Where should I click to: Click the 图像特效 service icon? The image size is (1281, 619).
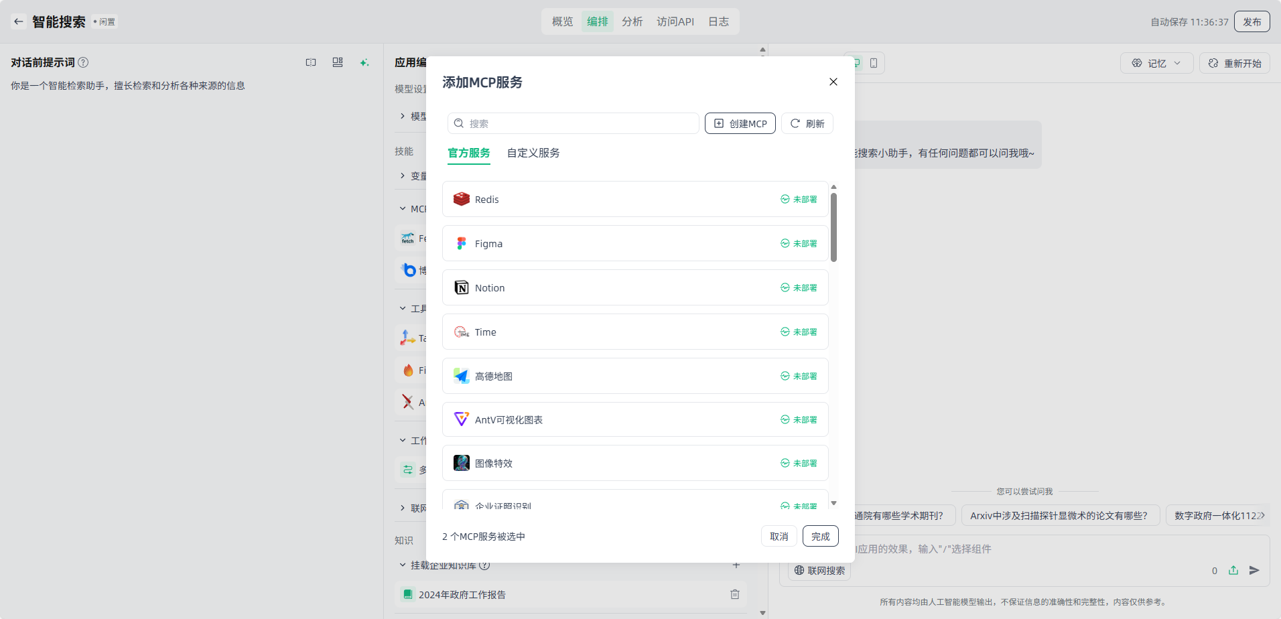461,463
